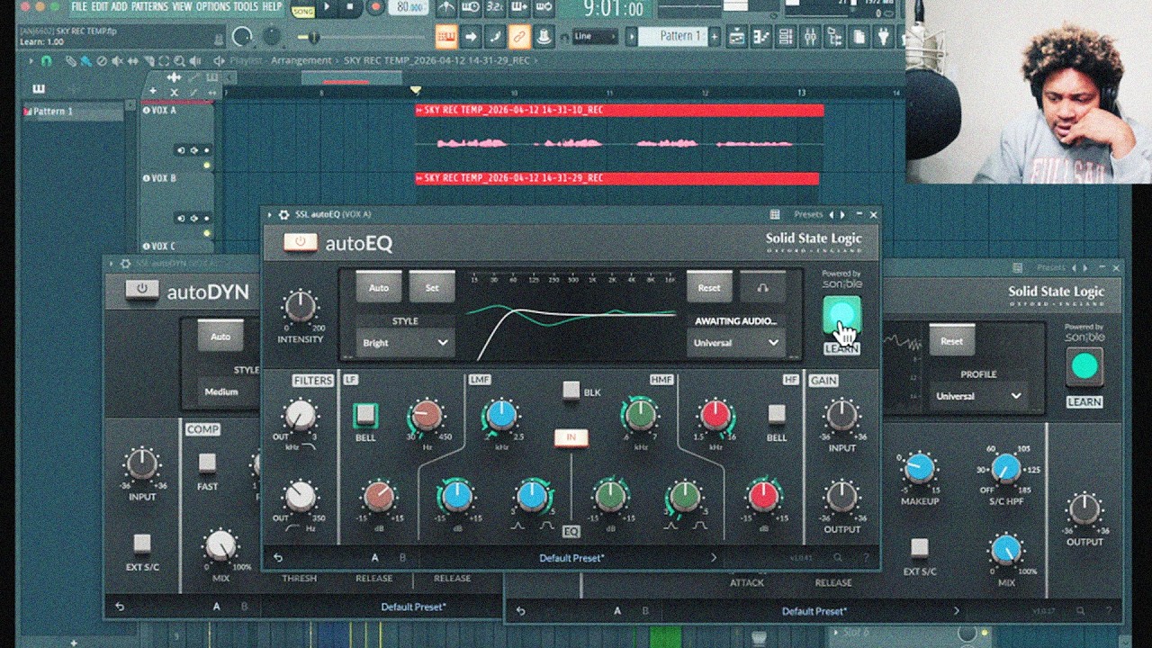Toggle the HF BELL switch in autoEQ
This screenshot has height=648, width=1152.
(776, 413)
